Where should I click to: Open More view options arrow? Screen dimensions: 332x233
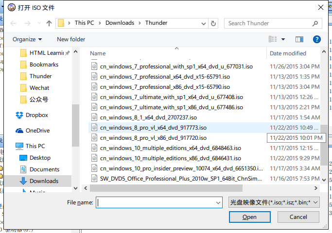click(x=283, y=39)
